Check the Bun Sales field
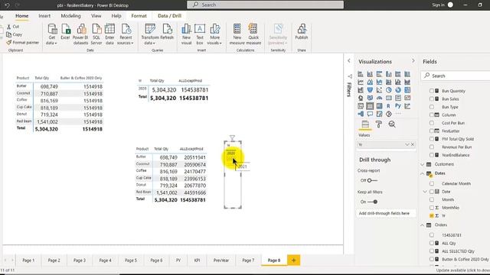 tap(432, 99)
